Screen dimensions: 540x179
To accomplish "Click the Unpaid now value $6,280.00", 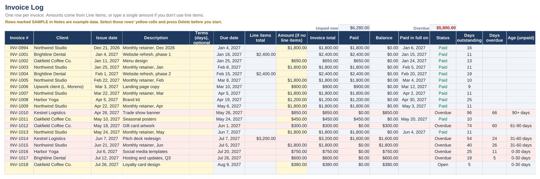I will click(x=354, y=28).
